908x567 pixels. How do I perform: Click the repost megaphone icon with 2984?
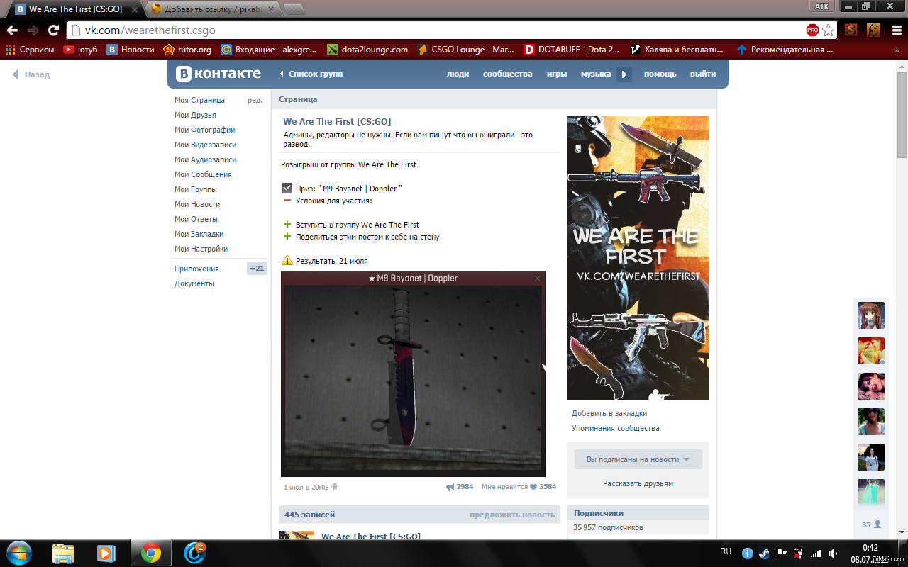click(460, 487)
